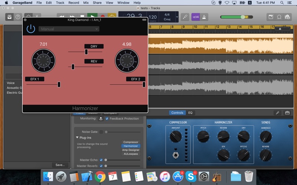297x185 pixels.
Task: Click the plug-in window view toggle pill
Action: click(x=144, y=20)
